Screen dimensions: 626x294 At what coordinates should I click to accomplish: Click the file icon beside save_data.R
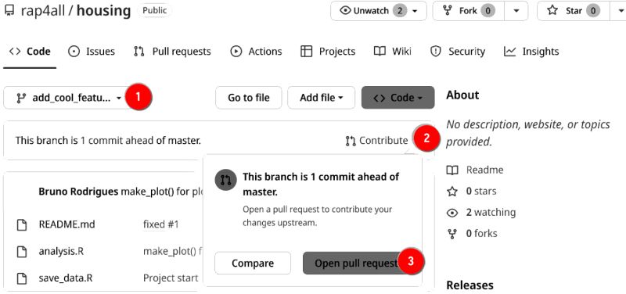(21, 278)
